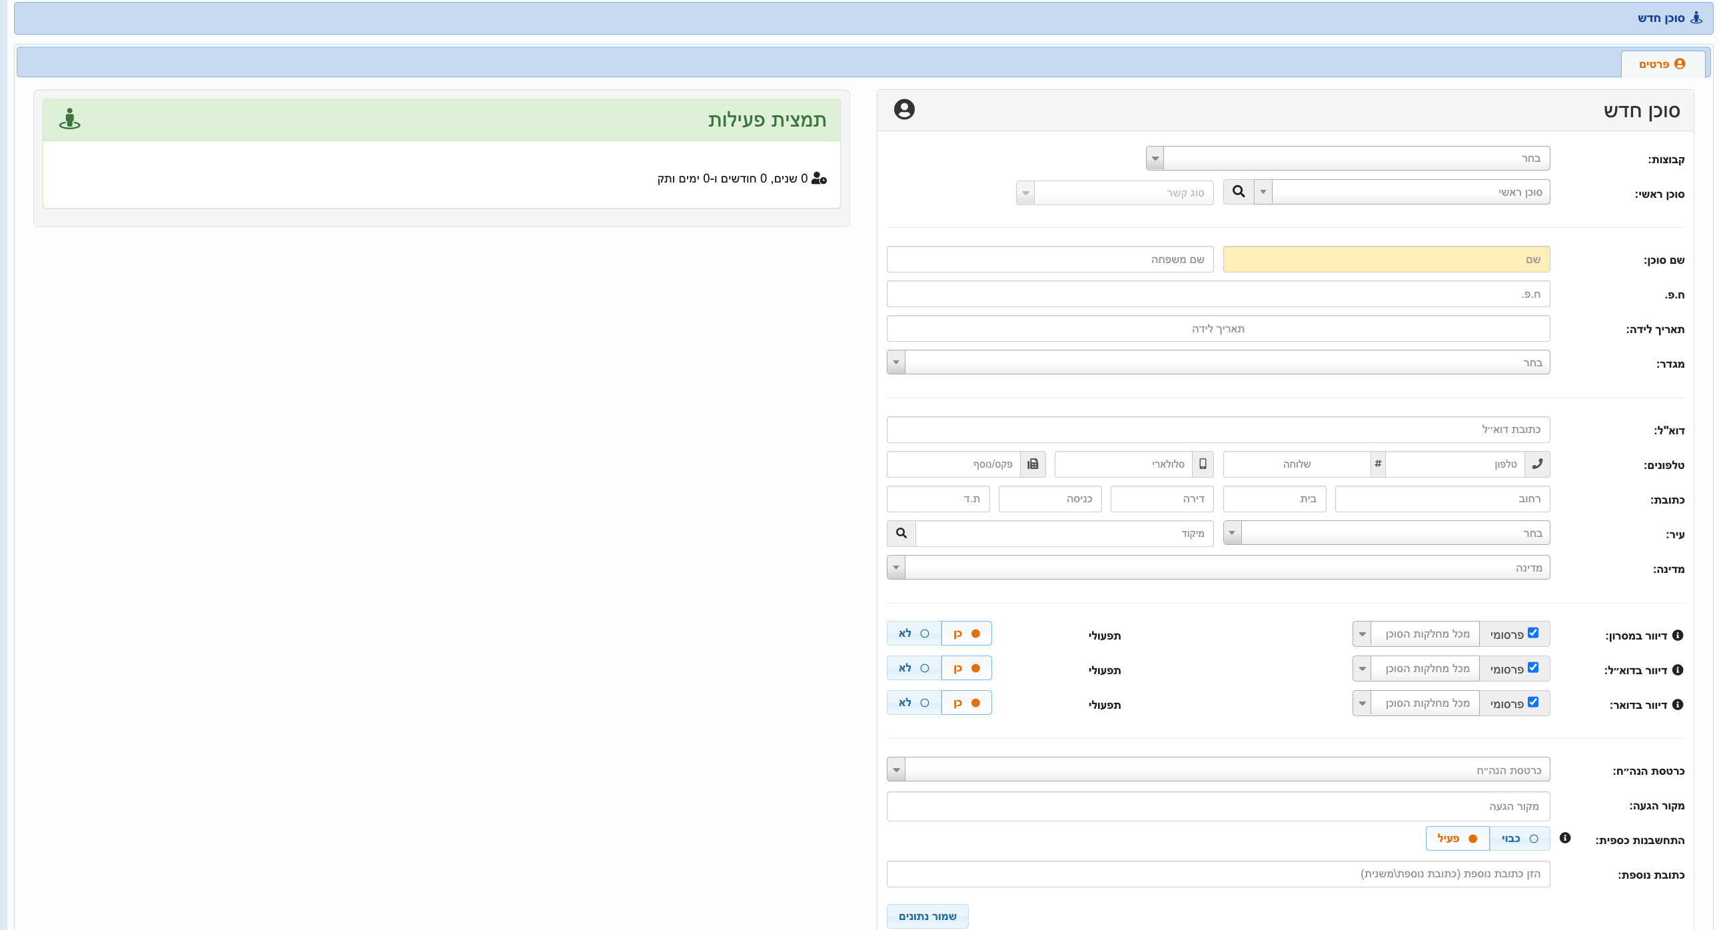1719x930 pixels.
Task: Click the agent icon in תמצית פעילות header
Action: pyautogui.click(x=69, y=119)
